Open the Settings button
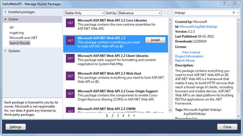This screenshot has width=243, height=136. coord(16,127)
